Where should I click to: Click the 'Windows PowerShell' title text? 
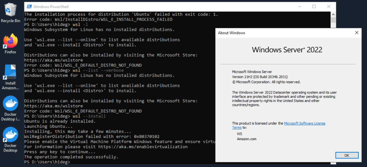coord(51,7)
